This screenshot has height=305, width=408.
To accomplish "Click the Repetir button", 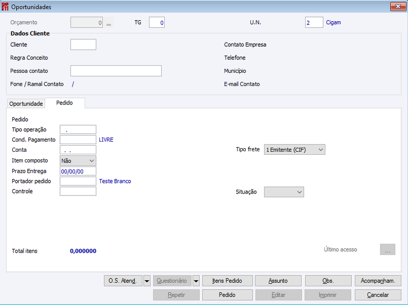I will pos(176,295).
